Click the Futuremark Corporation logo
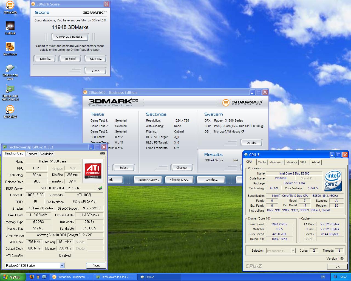Screen dimensions: 351x281 click(242, 103)
